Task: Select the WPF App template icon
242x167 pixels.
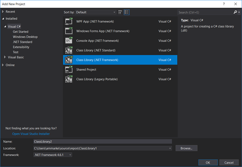Action: click(x=69, y=21)
